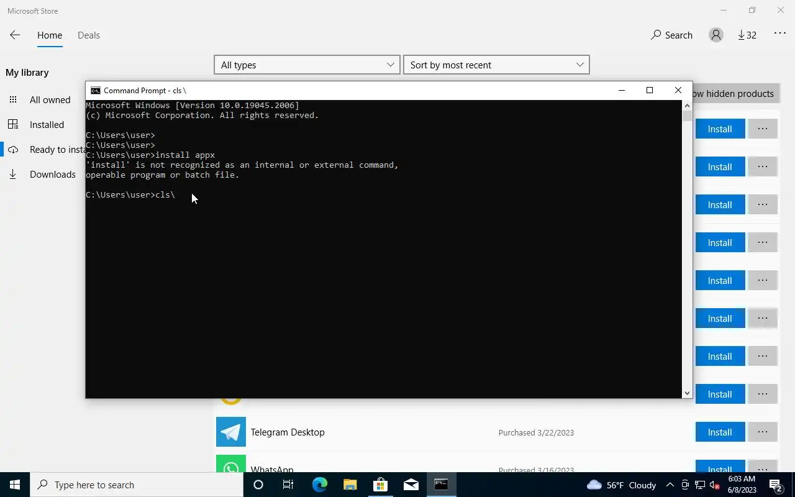
Task: Click the Command Prompt scrollbar thumb
Action: 687,116
